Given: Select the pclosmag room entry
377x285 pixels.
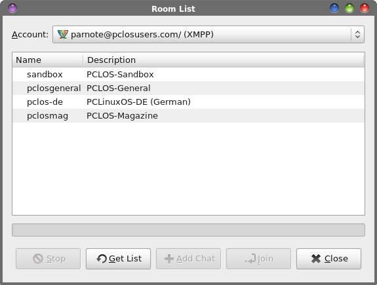Looking at the screenshot, I should 189,115.
